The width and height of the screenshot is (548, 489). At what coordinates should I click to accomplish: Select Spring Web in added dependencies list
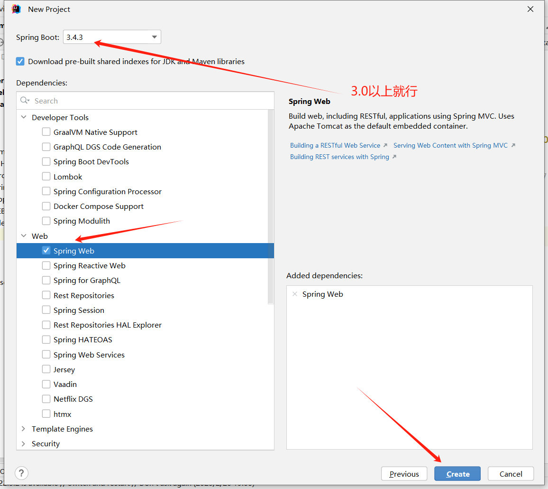[322, 294]
